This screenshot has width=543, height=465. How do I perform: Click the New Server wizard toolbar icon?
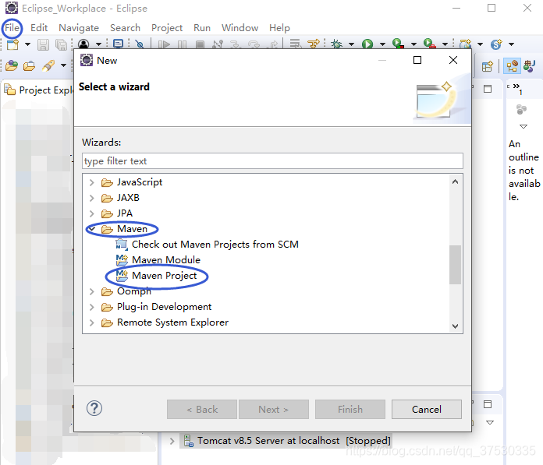click(x=465, y=44)
